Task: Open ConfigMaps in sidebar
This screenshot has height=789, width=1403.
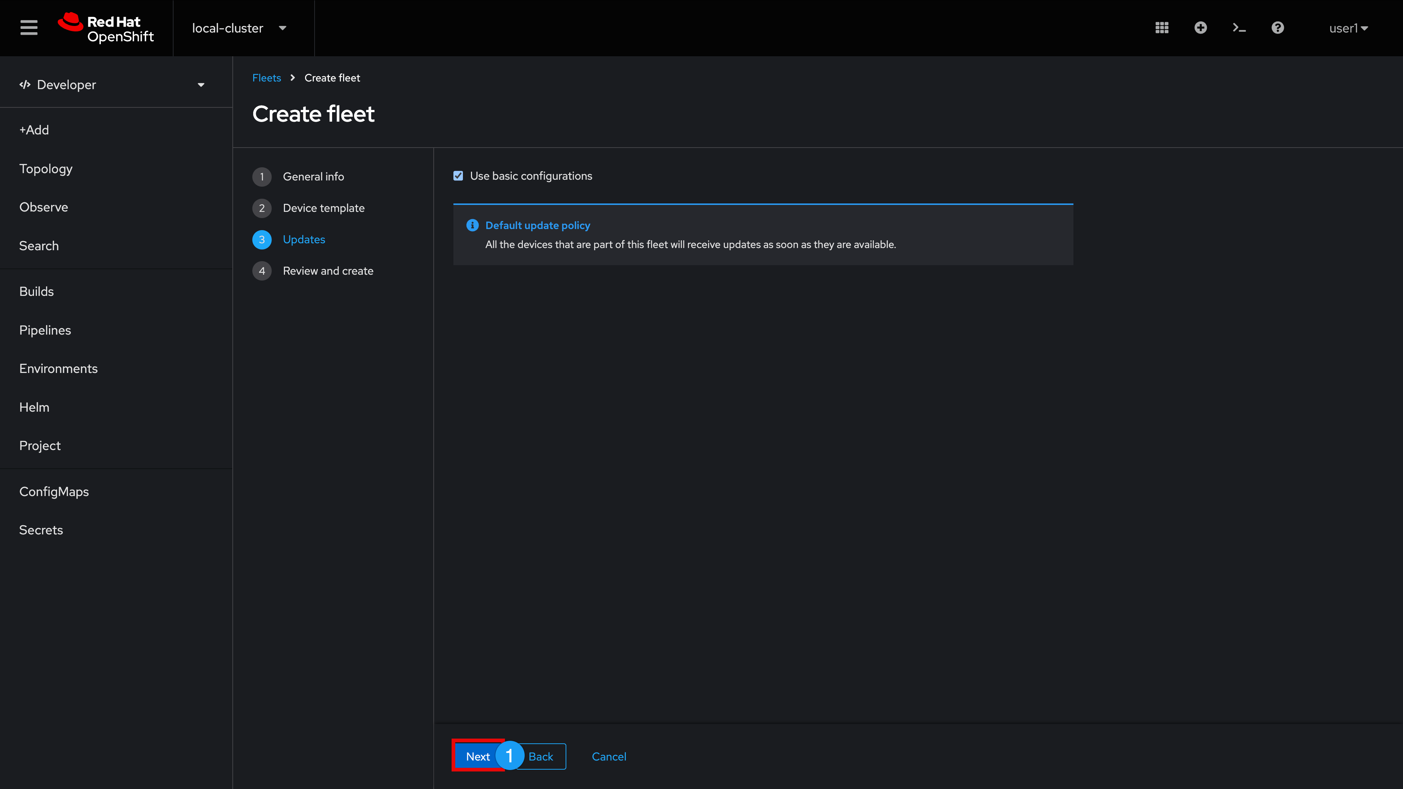Action: pos(54,492)
